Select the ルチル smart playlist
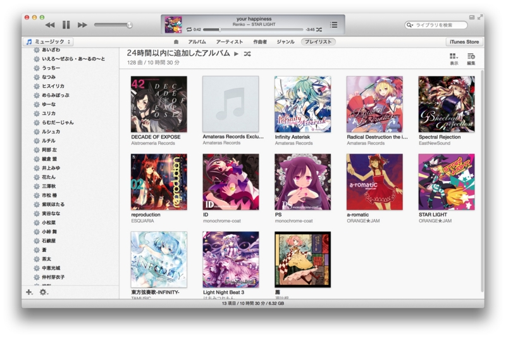 [70, 141]
